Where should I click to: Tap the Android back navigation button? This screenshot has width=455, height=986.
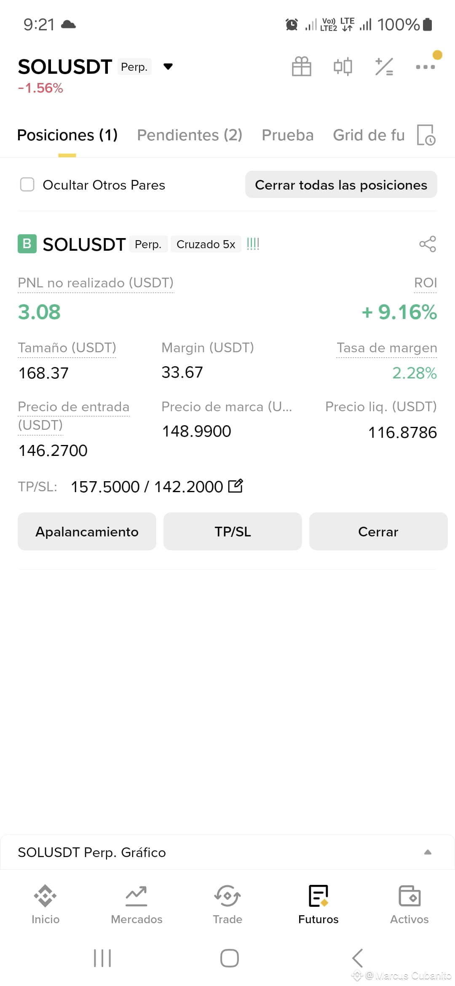coord(357,958)
